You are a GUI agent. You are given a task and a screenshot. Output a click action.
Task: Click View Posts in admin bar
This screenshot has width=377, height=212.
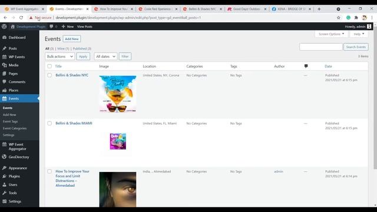[85, 26]
